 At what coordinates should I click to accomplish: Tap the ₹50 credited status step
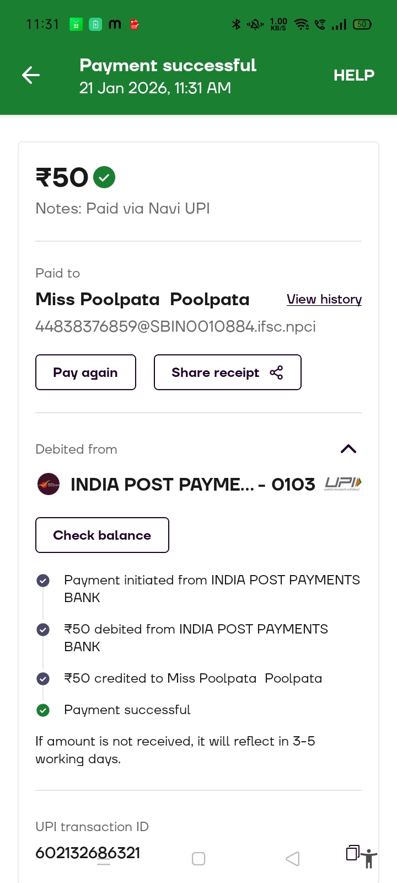tap(193, 678)
